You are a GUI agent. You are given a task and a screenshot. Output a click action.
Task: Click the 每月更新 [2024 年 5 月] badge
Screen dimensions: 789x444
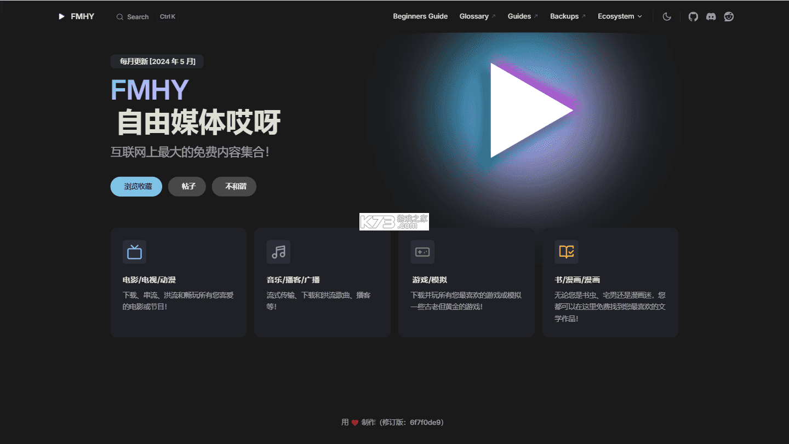(x=157, y=61)
